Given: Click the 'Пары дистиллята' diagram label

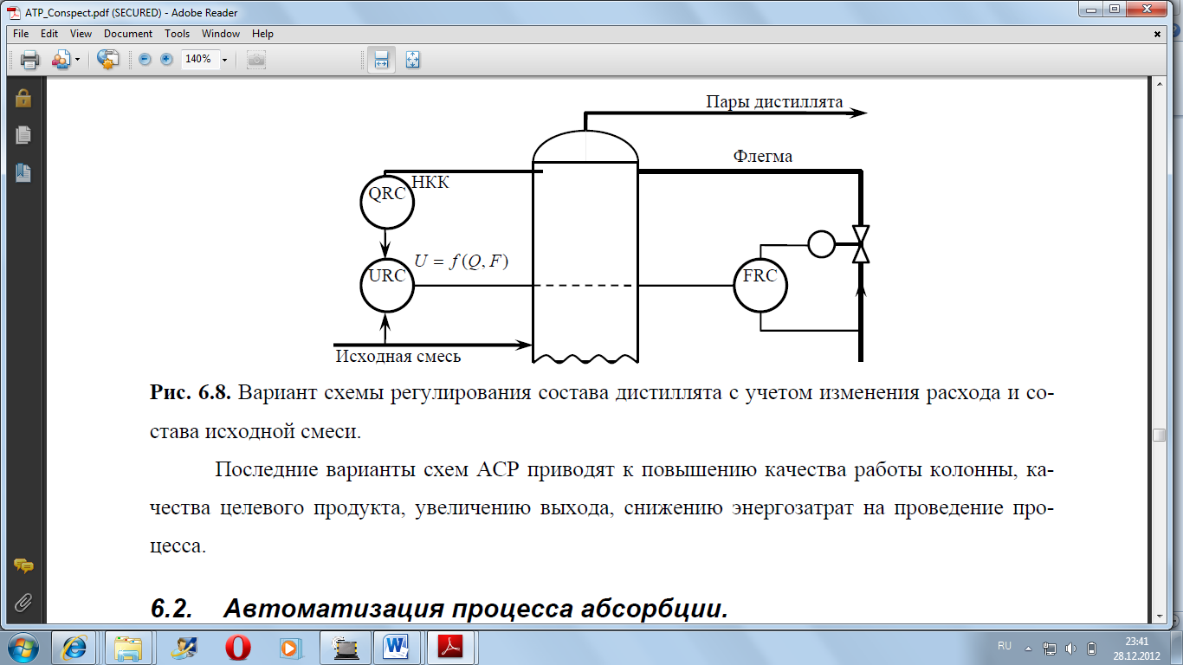Looking at the screenshot, I should [x=775, y=102].
